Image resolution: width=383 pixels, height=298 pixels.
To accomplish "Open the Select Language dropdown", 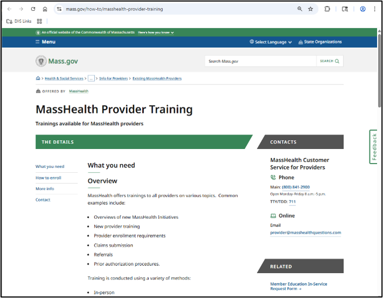I will click(x=270, y=42).
